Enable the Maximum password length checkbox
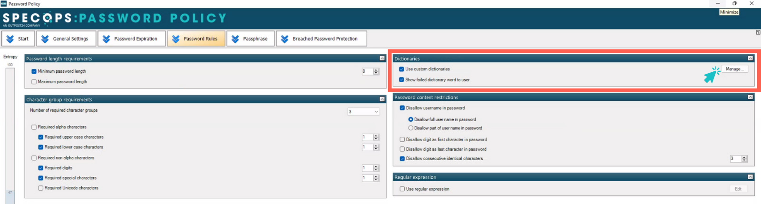 pyautogui.click(x=34, y=82)
